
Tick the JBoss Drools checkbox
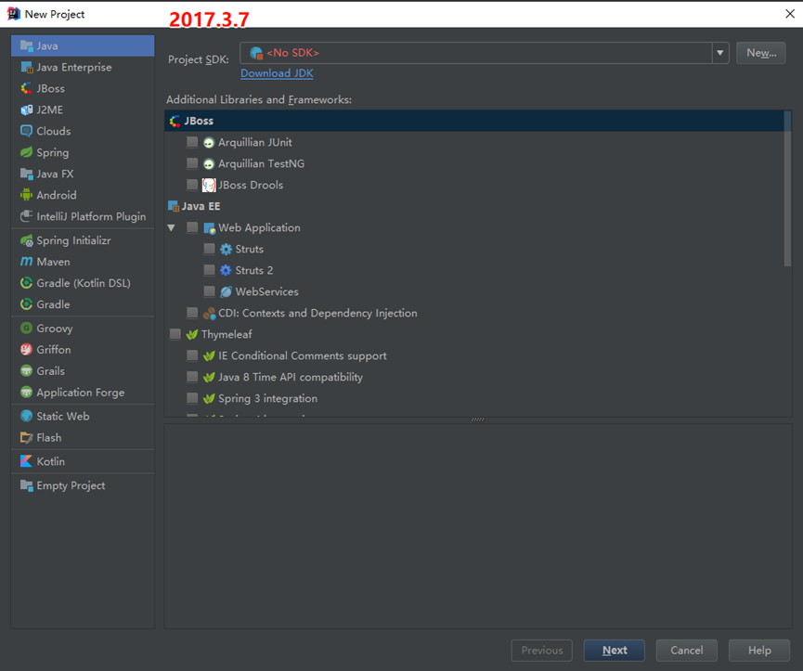tap(192, 185)
